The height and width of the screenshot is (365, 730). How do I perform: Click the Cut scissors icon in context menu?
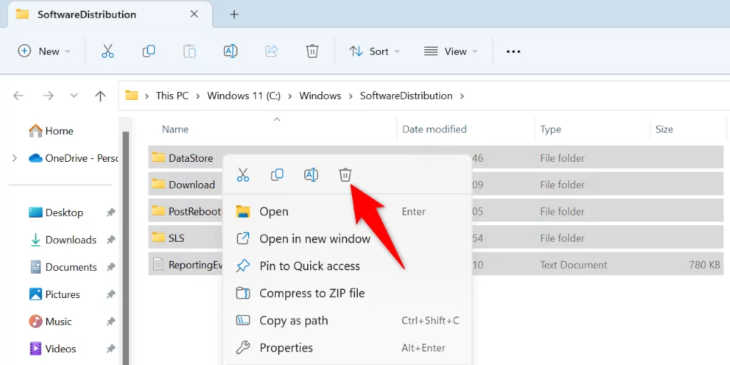pos(243,175)
